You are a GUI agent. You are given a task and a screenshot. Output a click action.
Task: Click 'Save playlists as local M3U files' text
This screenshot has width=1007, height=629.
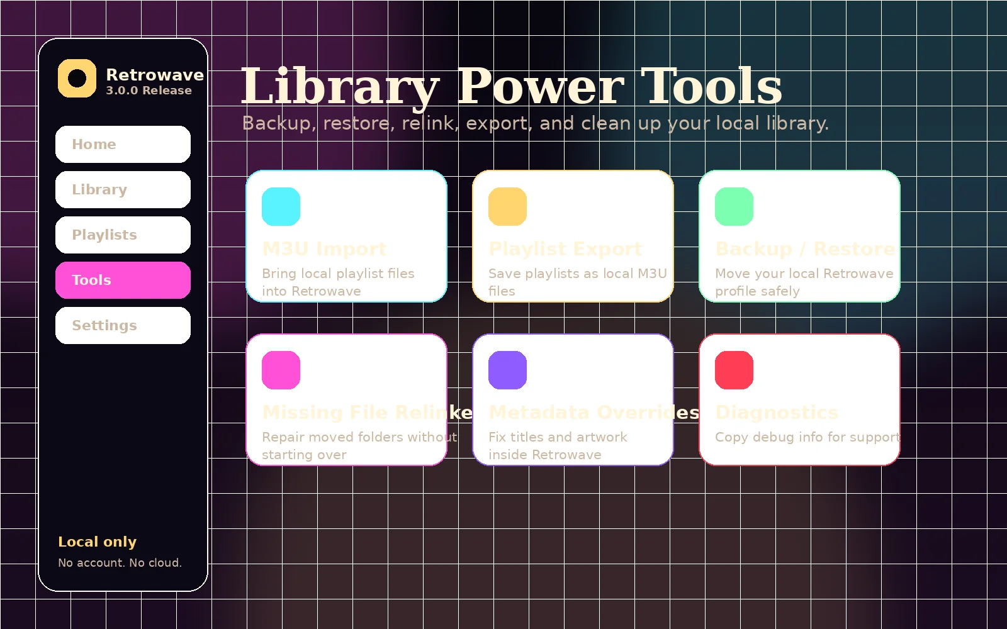(577, 282)
